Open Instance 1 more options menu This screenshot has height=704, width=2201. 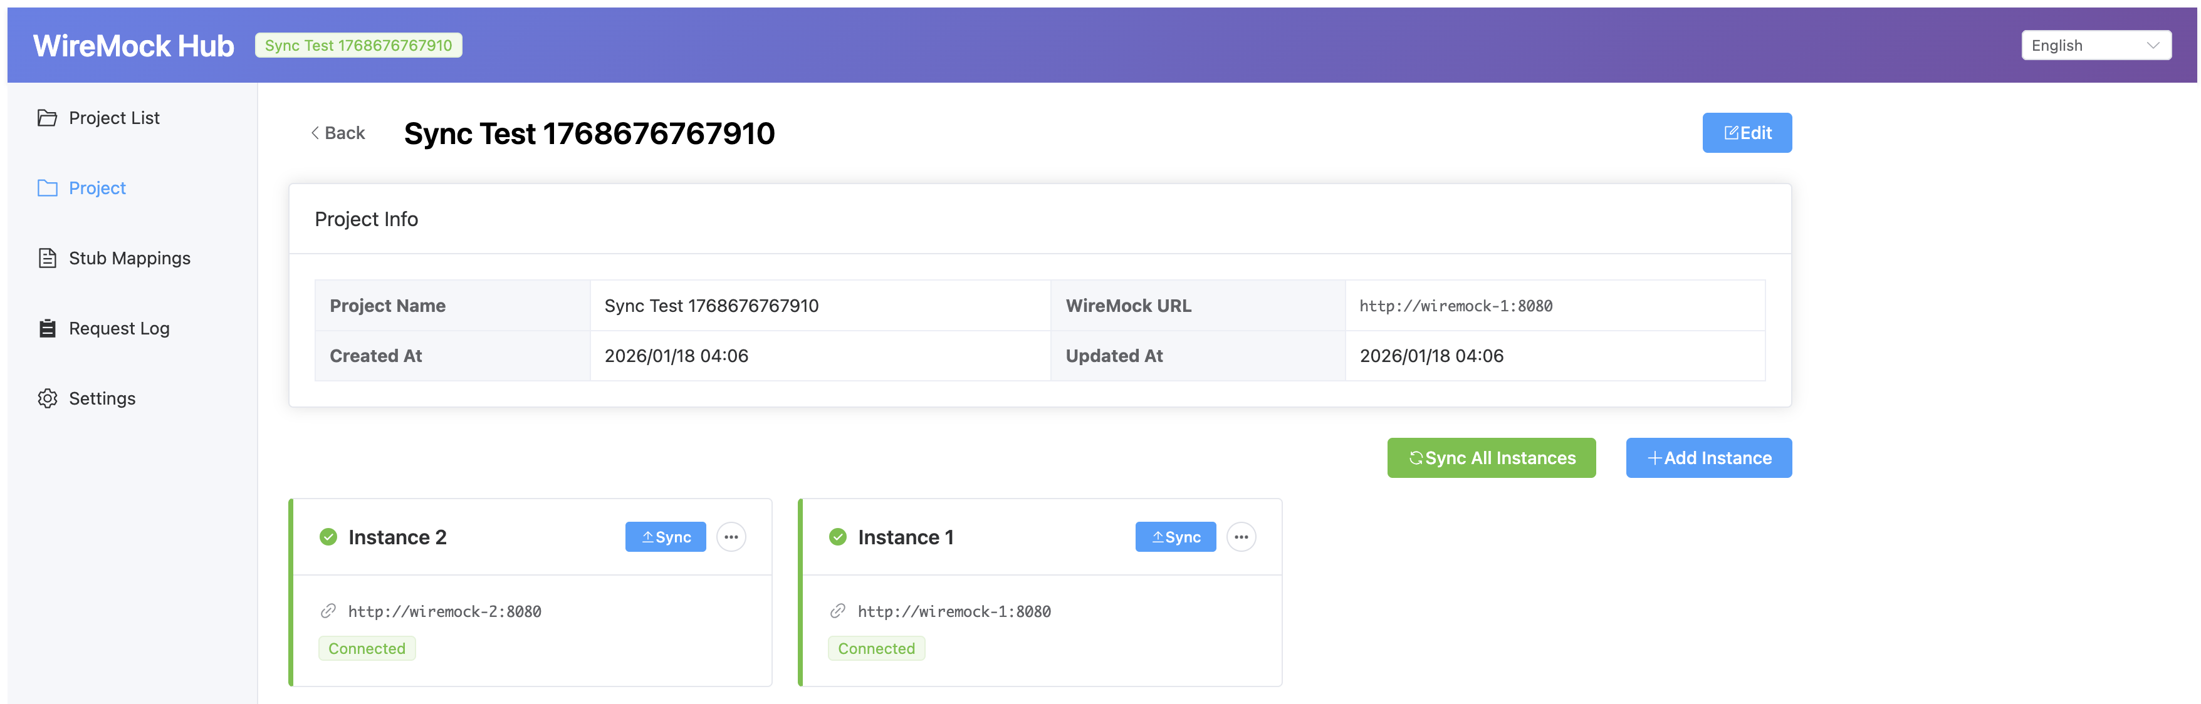[x=1241, y=537]
